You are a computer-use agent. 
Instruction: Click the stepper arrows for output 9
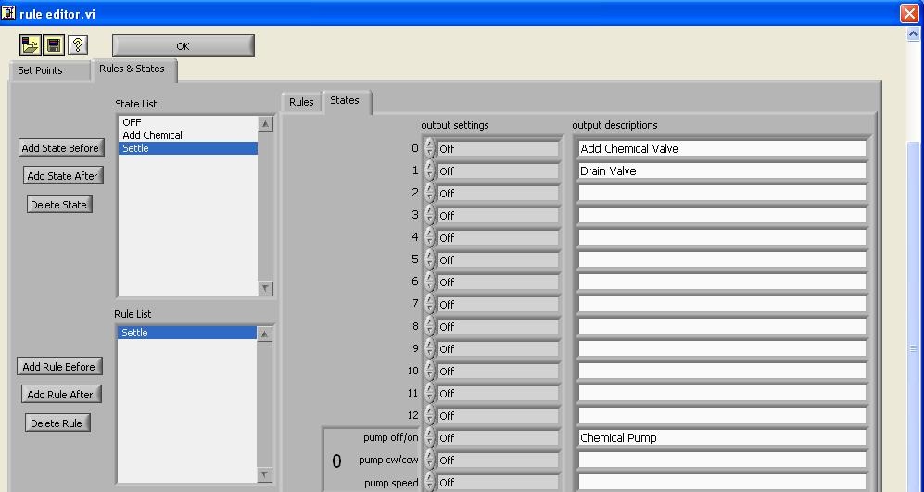pyautogui.click(x=430, y=348)
